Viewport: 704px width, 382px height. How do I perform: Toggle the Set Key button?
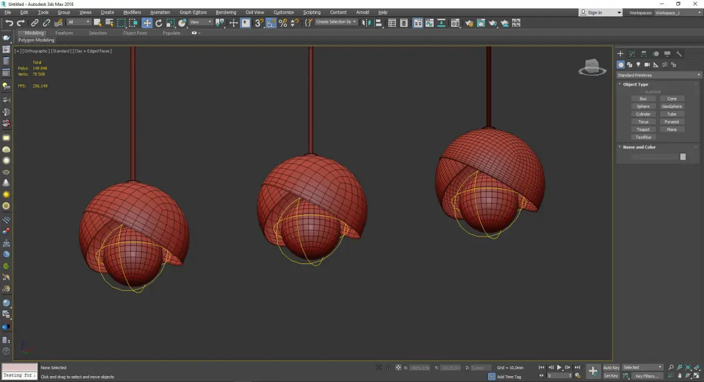tap(611, 376)
